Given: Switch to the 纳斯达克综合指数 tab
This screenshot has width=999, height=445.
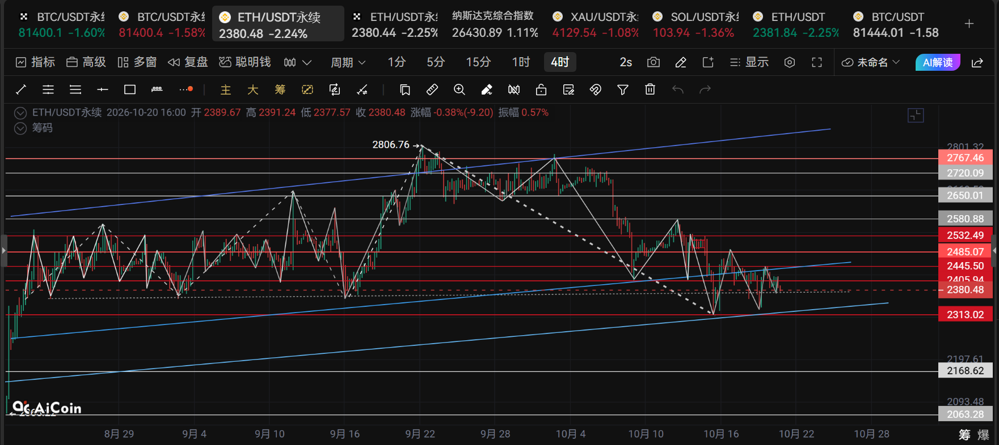Looking at the screenshot, I should [495, 24].
